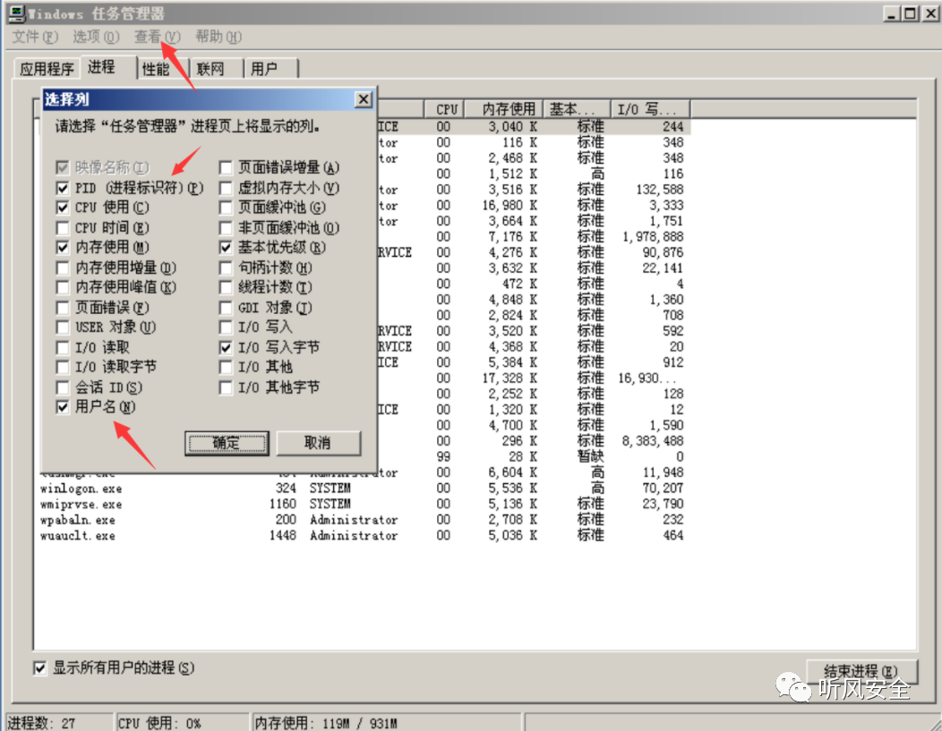Image resolution: width=942 pixels, height=731 pixels.
Task: Toggle 显示所有用户的进程 checkbox
Action: click(40, 668)
